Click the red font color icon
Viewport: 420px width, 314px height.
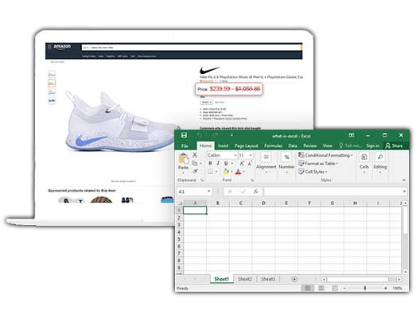click(x=238, y=172)
